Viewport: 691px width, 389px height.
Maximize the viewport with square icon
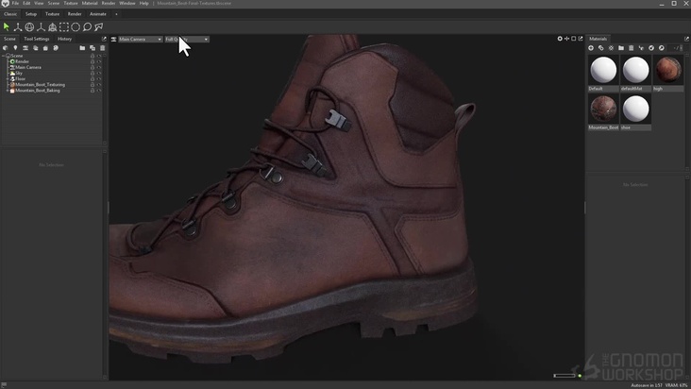pyautogui.click(x=573, y=39)
